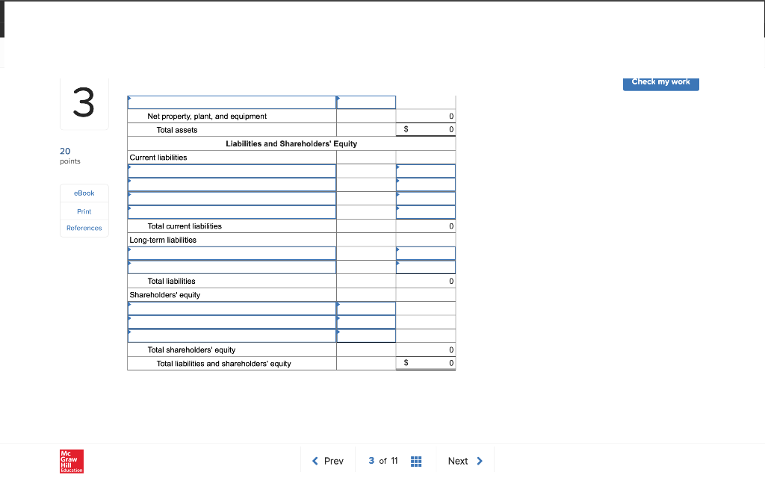Viewport: 765px width, 478px height.
Task: Click the right chevron on the Next control
Action: click(x=480, y=461)
